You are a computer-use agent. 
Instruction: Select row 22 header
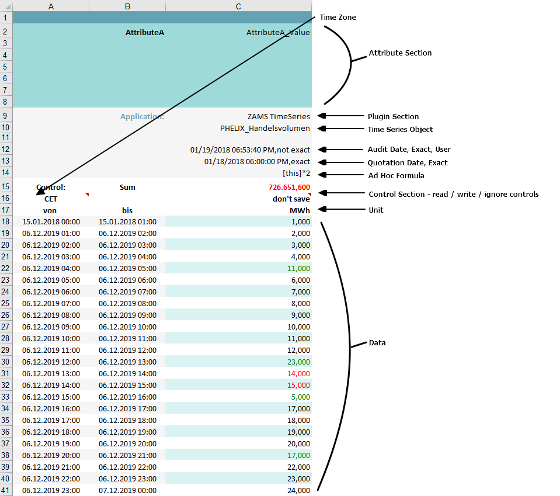(6, 268)
